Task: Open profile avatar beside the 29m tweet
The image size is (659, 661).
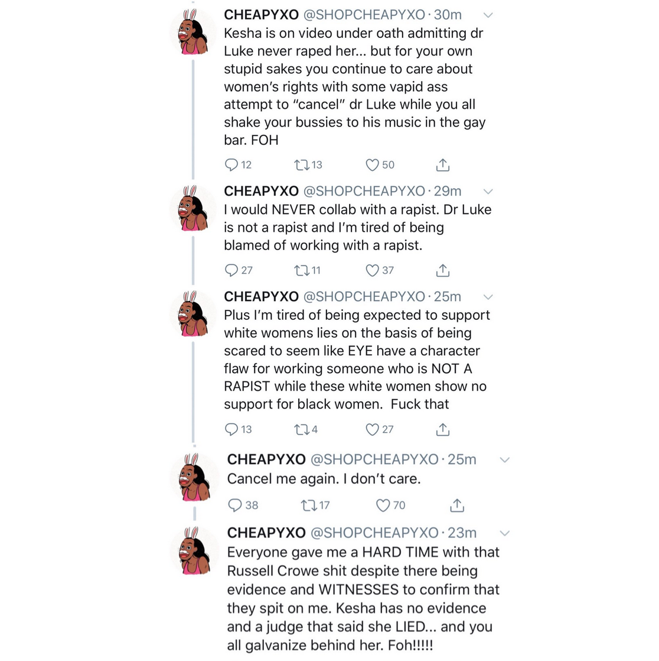Action: pos(192,208)
